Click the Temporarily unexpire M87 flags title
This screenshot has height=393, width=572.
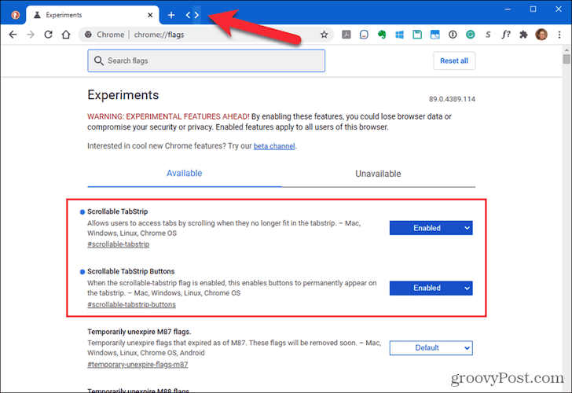pyautogui.click(x=139, y=332)
